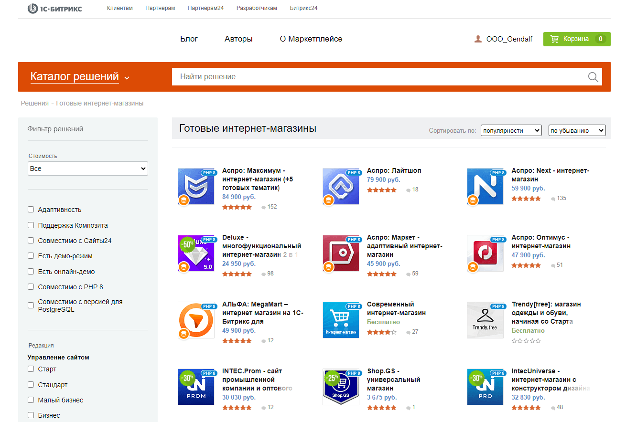Click the shopping cart icon in Корзина
This screenshot has width=626, height=422.
point(554,39)
